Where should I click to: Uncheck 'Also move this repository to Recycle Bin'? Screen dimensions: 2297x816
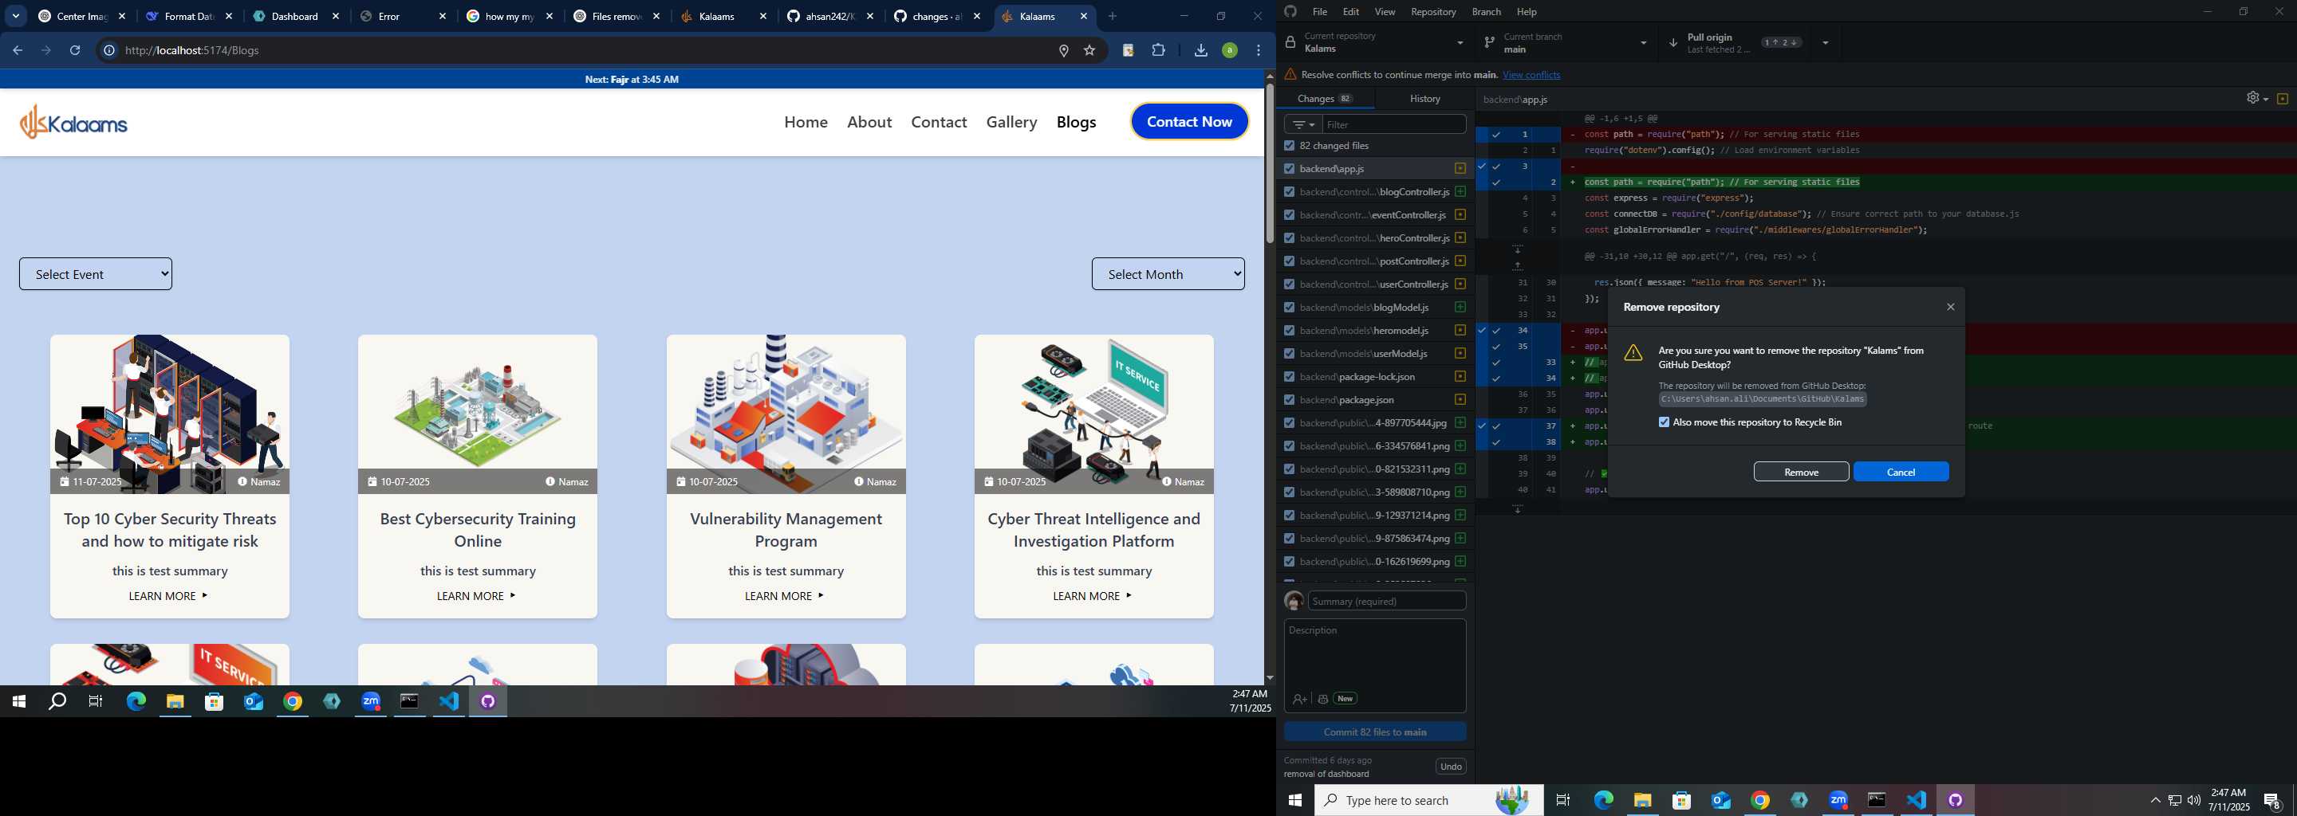pyautogui.click(x=1663, y=422)
